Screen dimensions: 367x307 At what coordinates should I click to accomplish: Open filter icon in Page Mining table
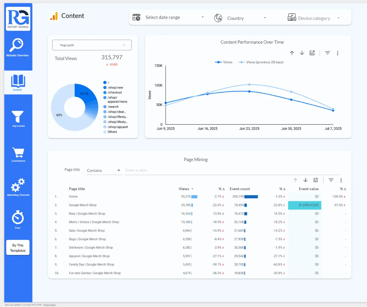coord(331,180)
